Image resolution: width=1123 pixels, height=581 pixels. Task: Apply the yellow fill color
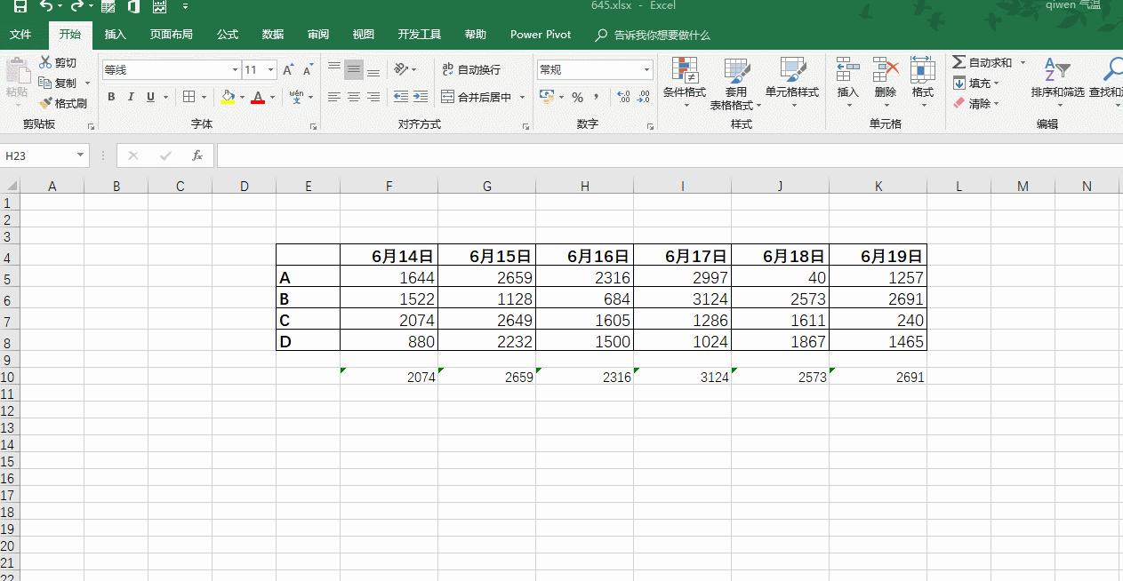[228, 97]
